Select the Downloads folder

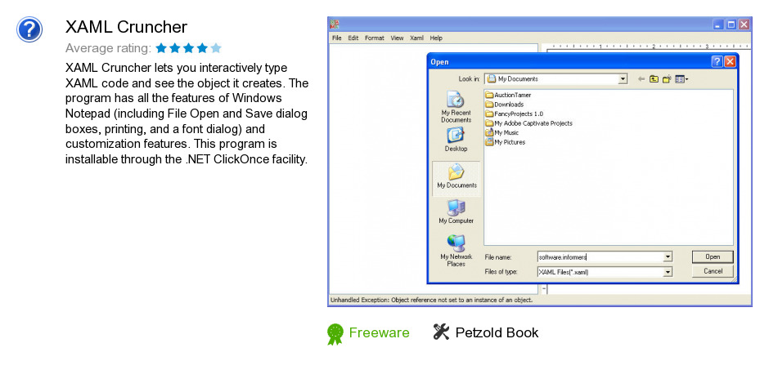click(504, 105)
